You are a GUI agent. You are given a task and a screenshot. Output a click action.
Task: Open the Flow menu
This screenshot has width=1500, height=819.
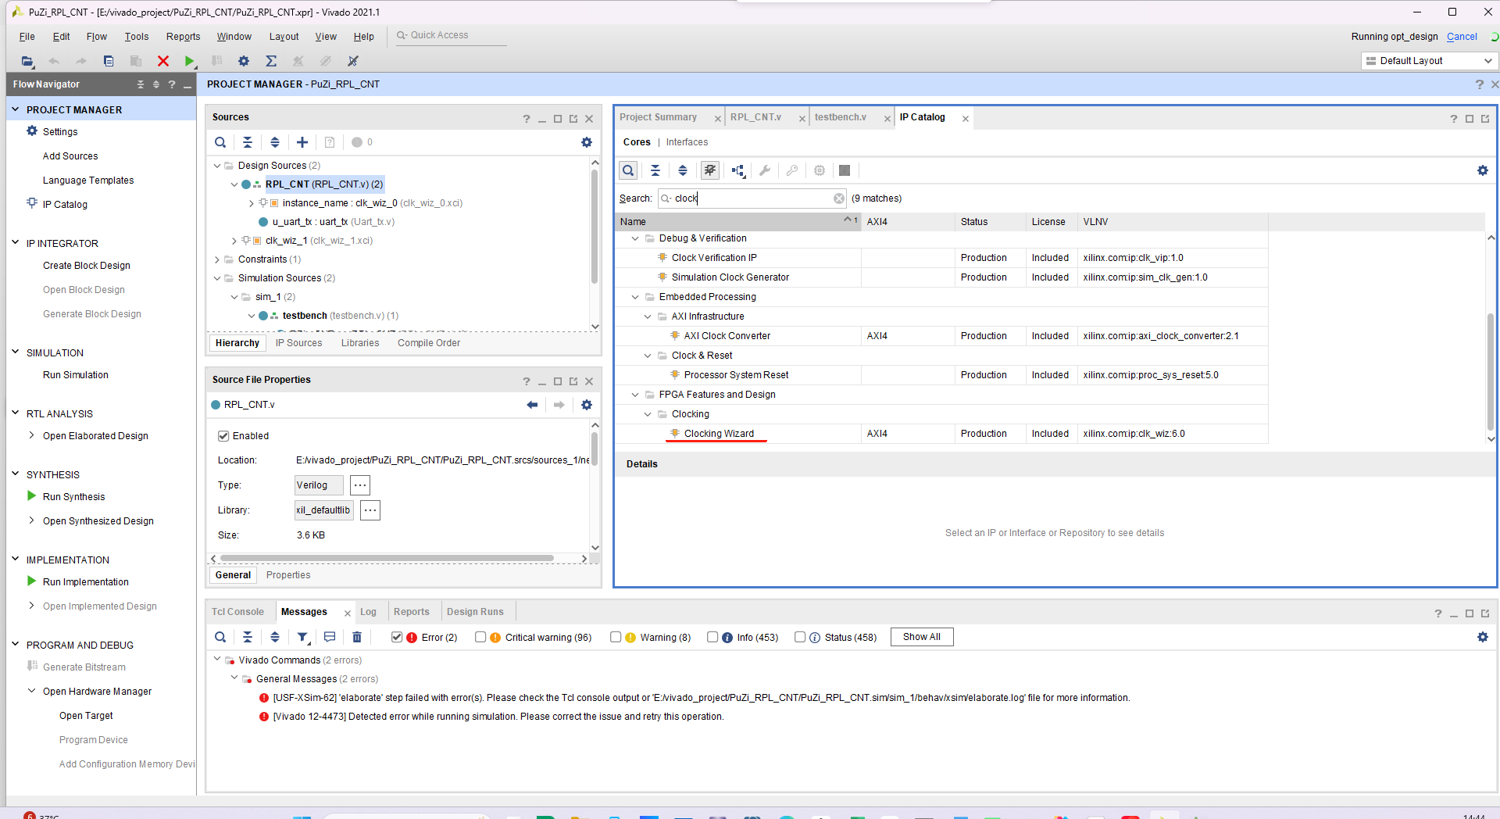(x=96, y=36)
